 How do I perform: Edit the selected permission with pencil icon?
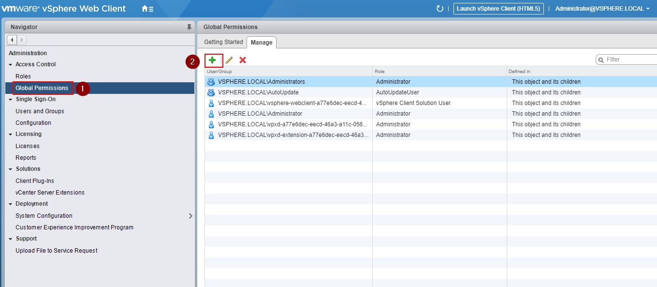229,60
